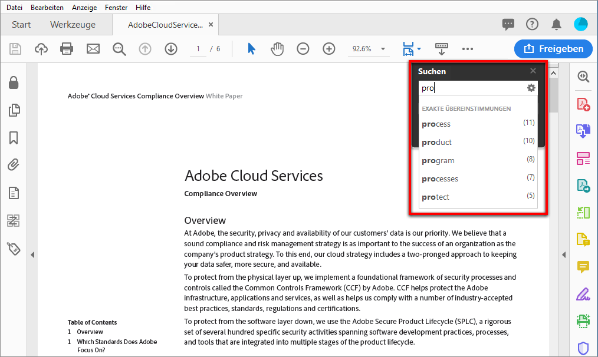Open the Create PDF tool
Viewport: 598px width, 357px height.
coord(583,104)
